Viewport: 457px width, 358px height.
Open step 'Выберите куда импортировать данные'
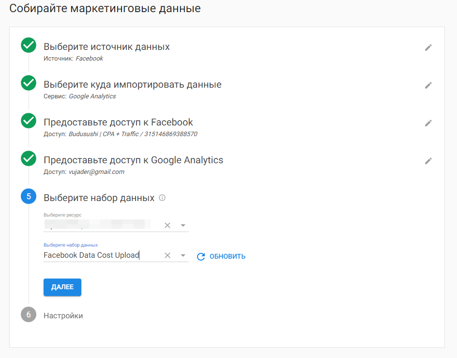(x=132, y=85)
